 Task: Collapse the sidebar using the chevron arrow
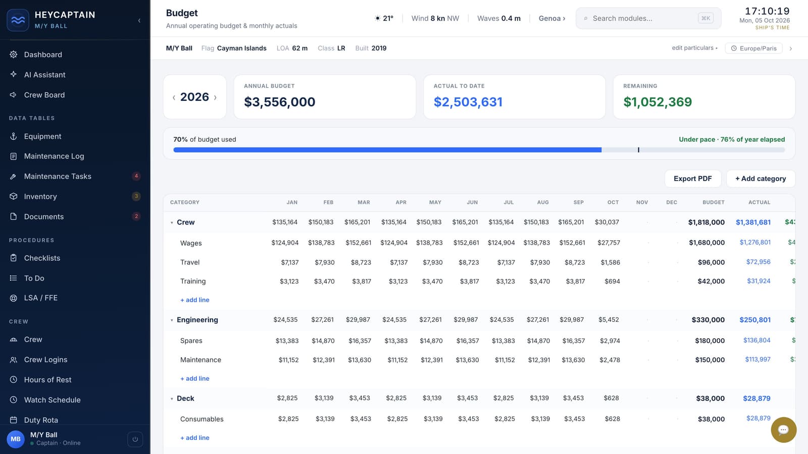click(139, 21)
